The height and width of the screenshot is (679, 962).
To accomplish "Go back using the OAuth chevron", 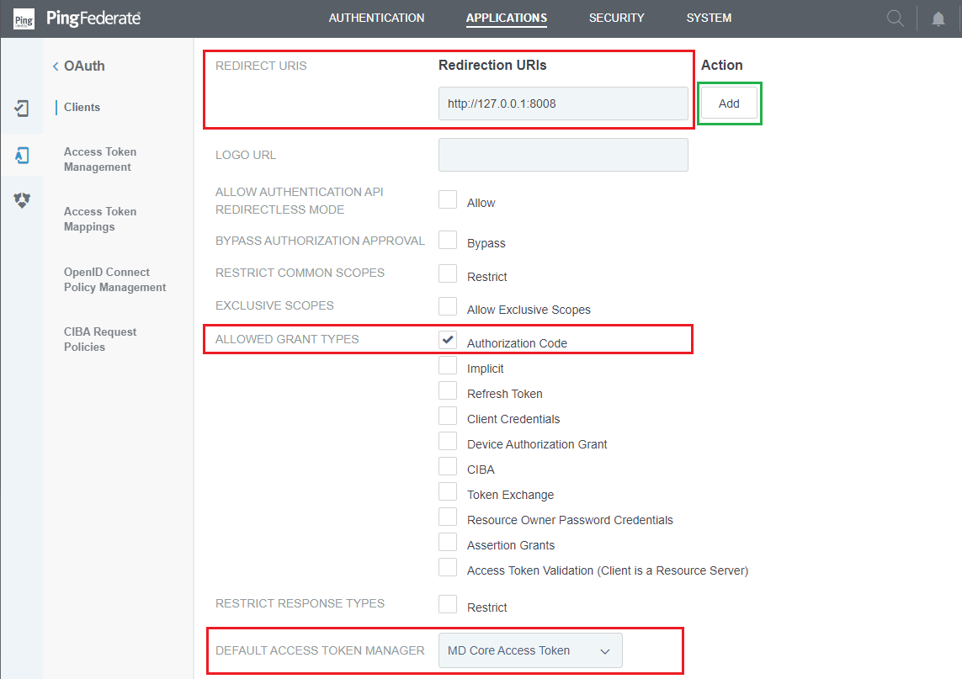I will click(56, 66).
